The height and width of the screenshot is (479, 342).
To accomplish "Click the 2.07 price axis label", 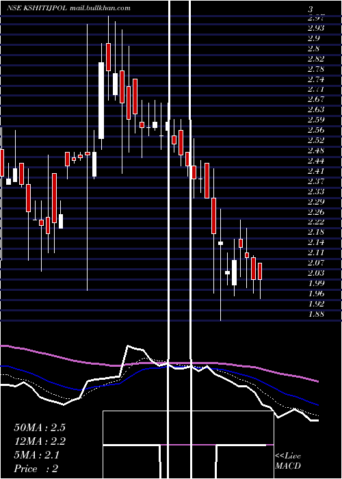I will tap(316, 263).
